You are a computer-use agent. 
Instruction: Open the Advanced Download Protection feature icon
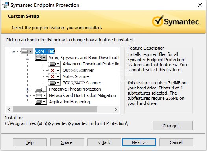click(x=55, y=64)
